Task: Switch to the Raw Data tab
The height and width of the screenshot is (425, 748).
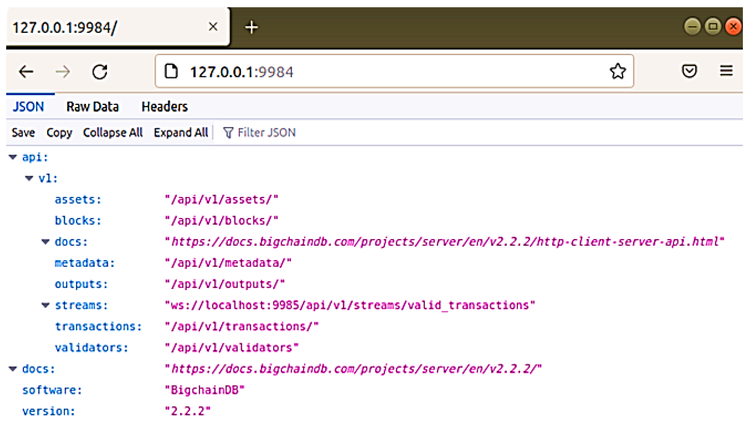Action: click(92, 107)
